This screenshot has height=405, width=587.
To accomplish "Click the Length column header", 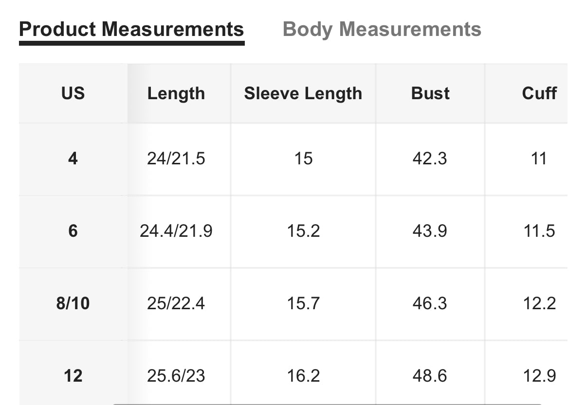I will pos(176,93).
